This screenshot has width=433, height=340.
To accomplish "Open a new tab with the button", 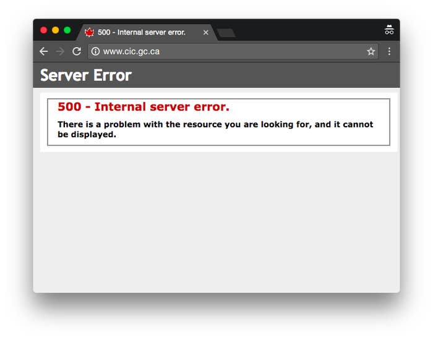I will 226,33.
